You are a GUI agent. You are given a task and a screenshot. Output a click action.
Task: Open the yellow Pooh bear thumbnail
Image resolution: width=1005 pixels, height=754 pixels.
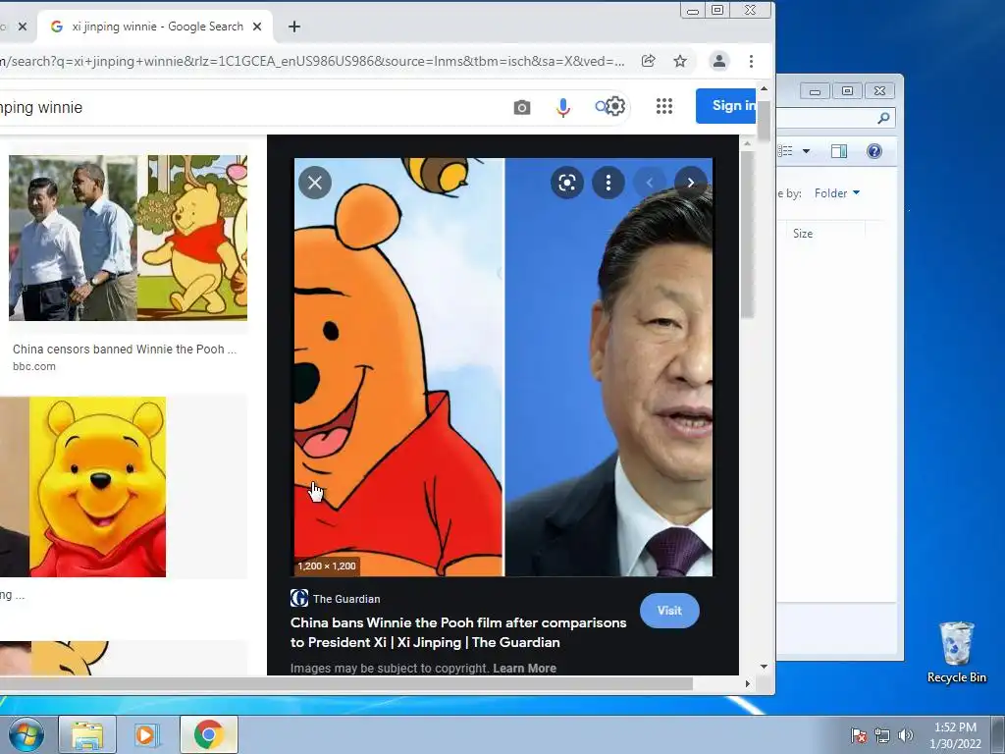point(82,487)
